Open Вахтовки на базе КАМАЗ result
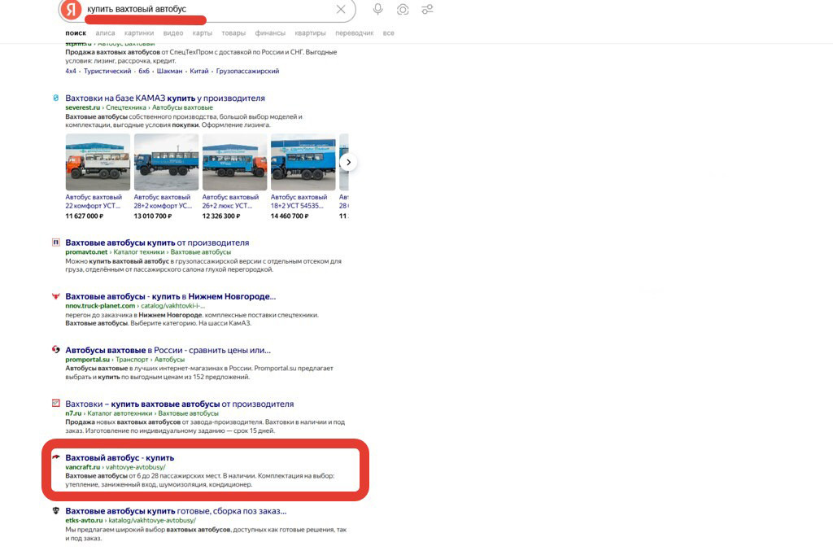Image resolution: width=833 pixels, height=555 pixels. pos(165,98)
